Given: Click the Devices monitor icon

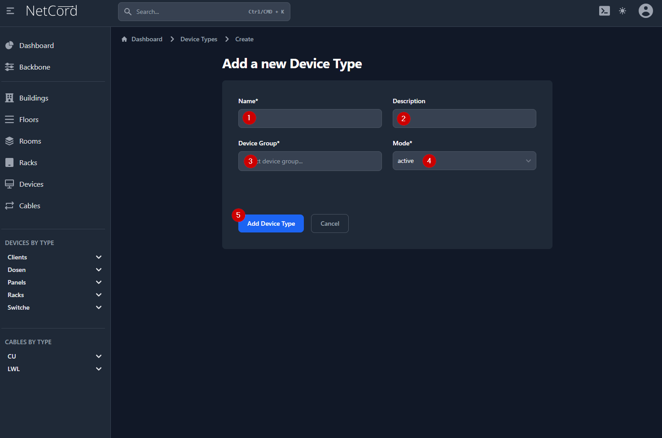Looking at the screenshot, I should [x=9, y=184].
